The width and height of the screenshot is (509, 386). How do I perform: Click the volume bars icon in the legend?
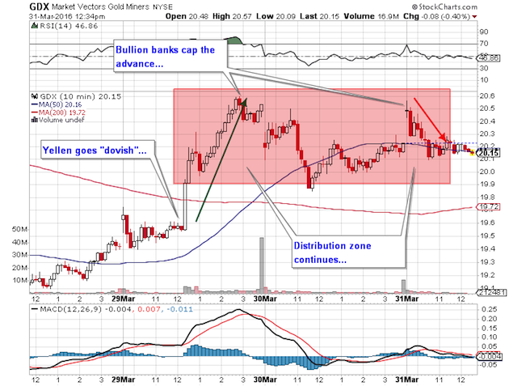coord(34,120)
